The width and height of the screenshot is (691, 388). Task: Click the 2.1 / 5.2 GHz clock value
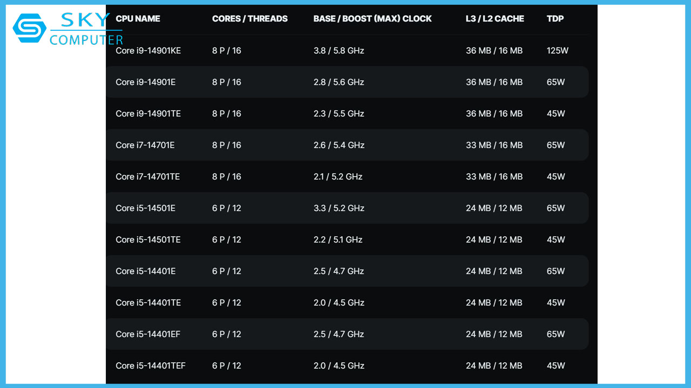click(x=338, y=177)
